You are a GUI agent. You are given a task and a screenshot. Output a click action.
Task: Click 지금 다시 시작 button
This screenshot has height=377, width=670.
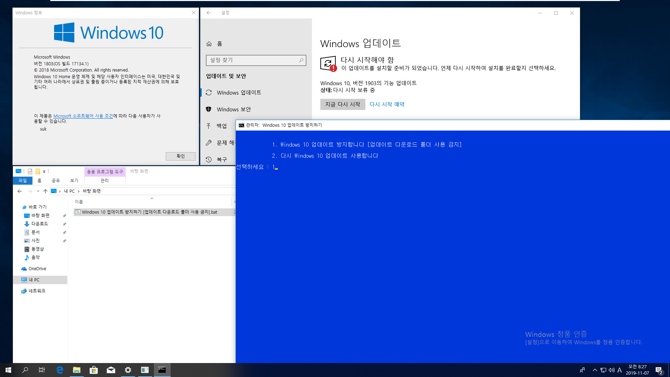point(343,104)
